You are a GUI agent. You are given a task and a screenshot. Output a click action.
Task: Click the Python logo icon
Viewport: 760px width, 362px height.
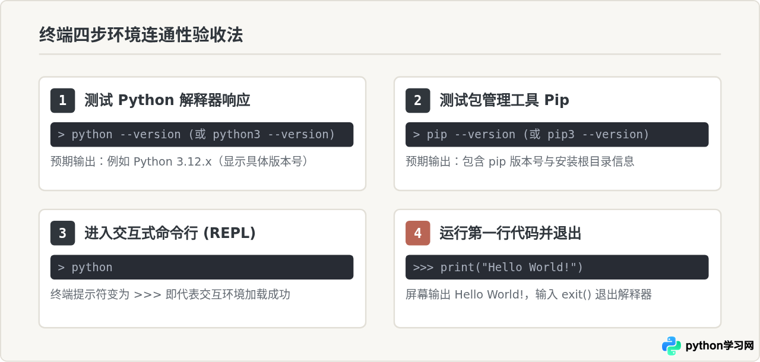coord(672,345)
